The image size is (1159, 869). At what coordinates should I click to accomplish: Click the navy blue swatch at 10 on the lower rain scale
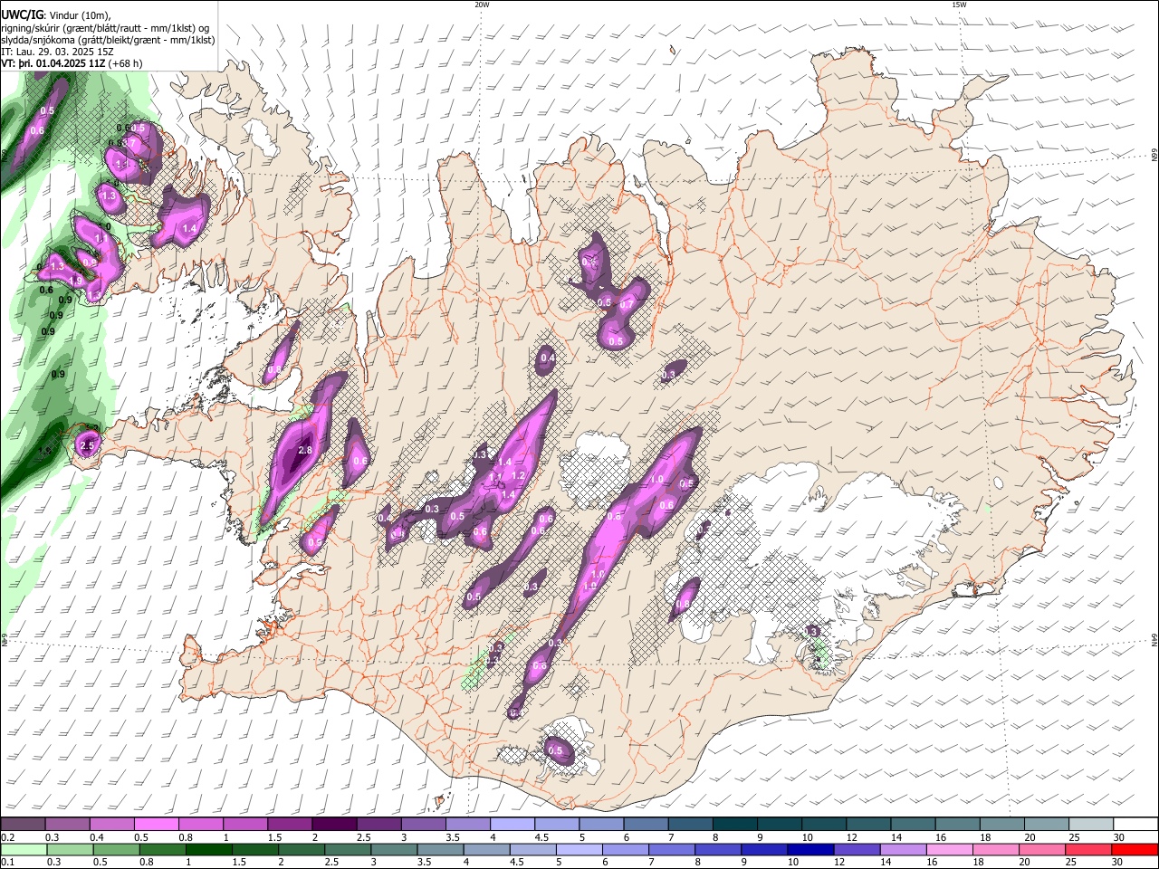811,849
